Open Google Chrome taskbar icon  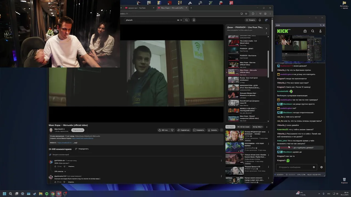tap(53, 194)
